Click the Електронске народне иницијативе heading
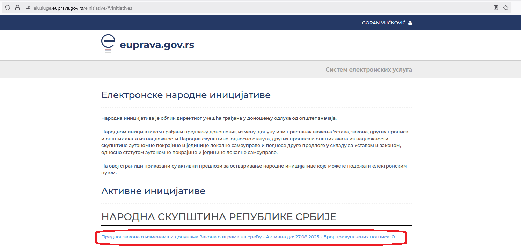 pos(186,95)
